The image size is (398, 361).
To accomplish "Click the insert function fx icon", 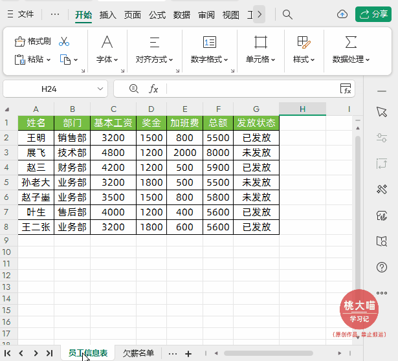I will tap(153, 89).
